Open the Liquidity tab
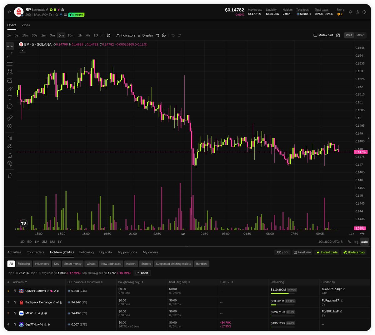The width and height of the screenshot is (375, 335). 106,252
